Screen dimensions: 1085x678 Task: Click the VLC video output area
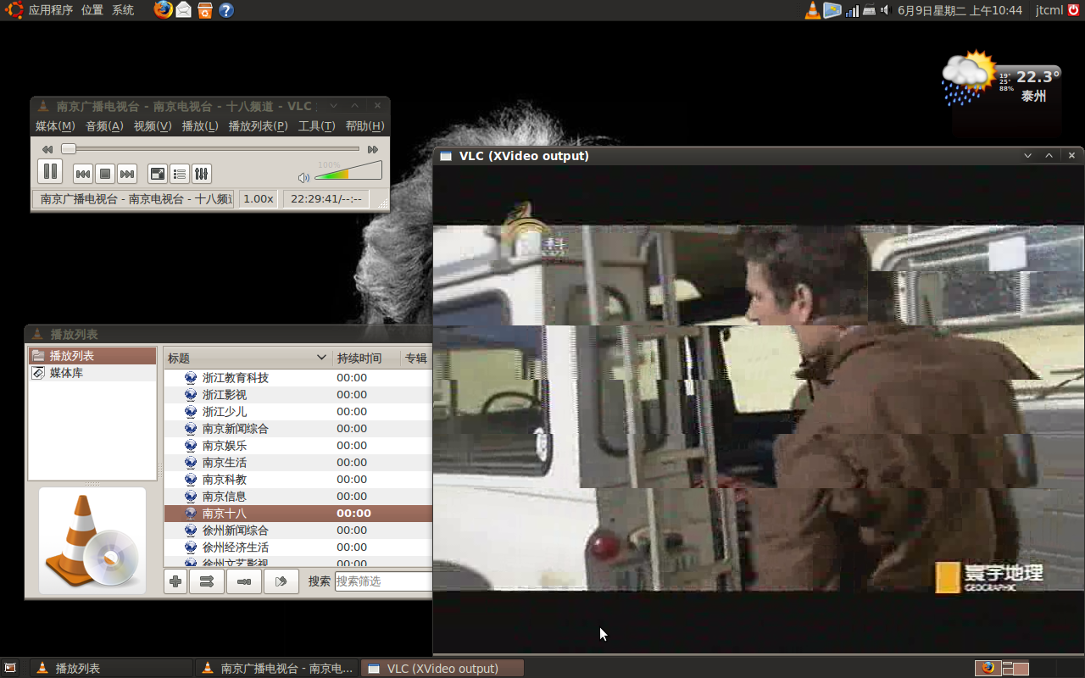759,408
